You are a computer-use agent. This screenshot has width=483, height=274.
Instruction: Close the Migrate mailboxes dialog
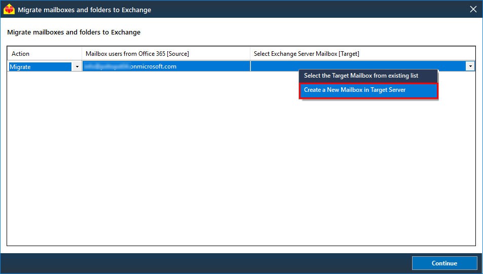[x=473, y=9]
